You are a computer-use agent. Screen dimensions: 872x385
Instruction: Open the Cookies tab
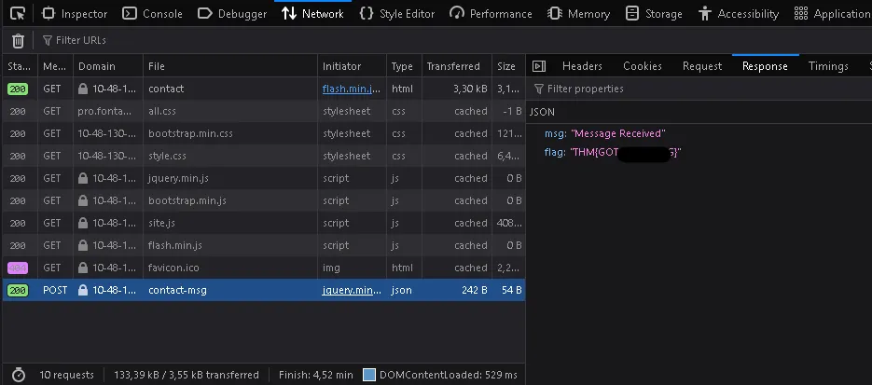click(x=643, y=66)
